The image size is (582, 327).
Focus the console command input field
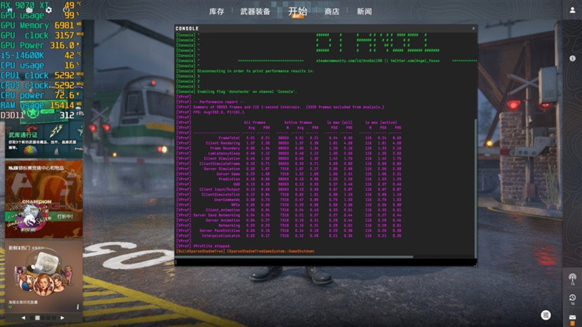(325, 262)
